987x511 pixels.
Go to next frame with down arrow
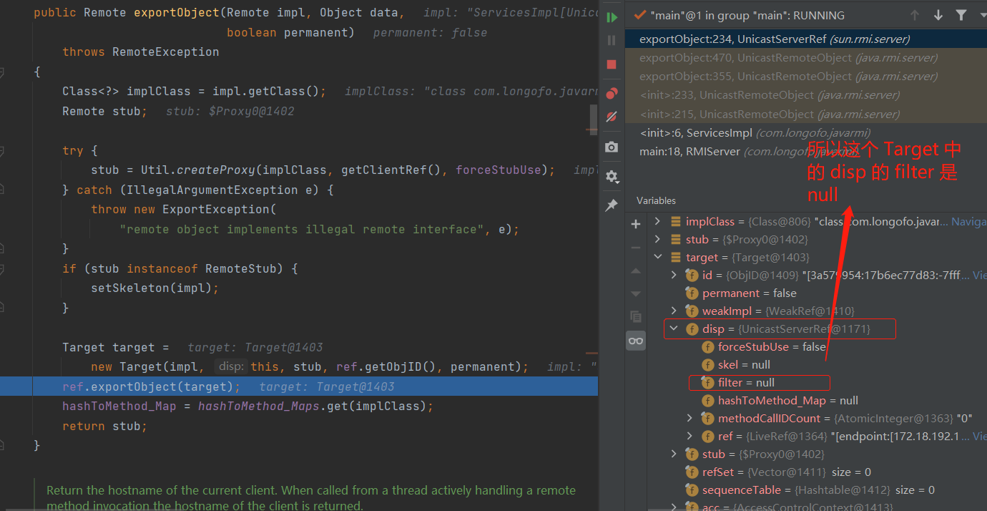coord(938,16)
